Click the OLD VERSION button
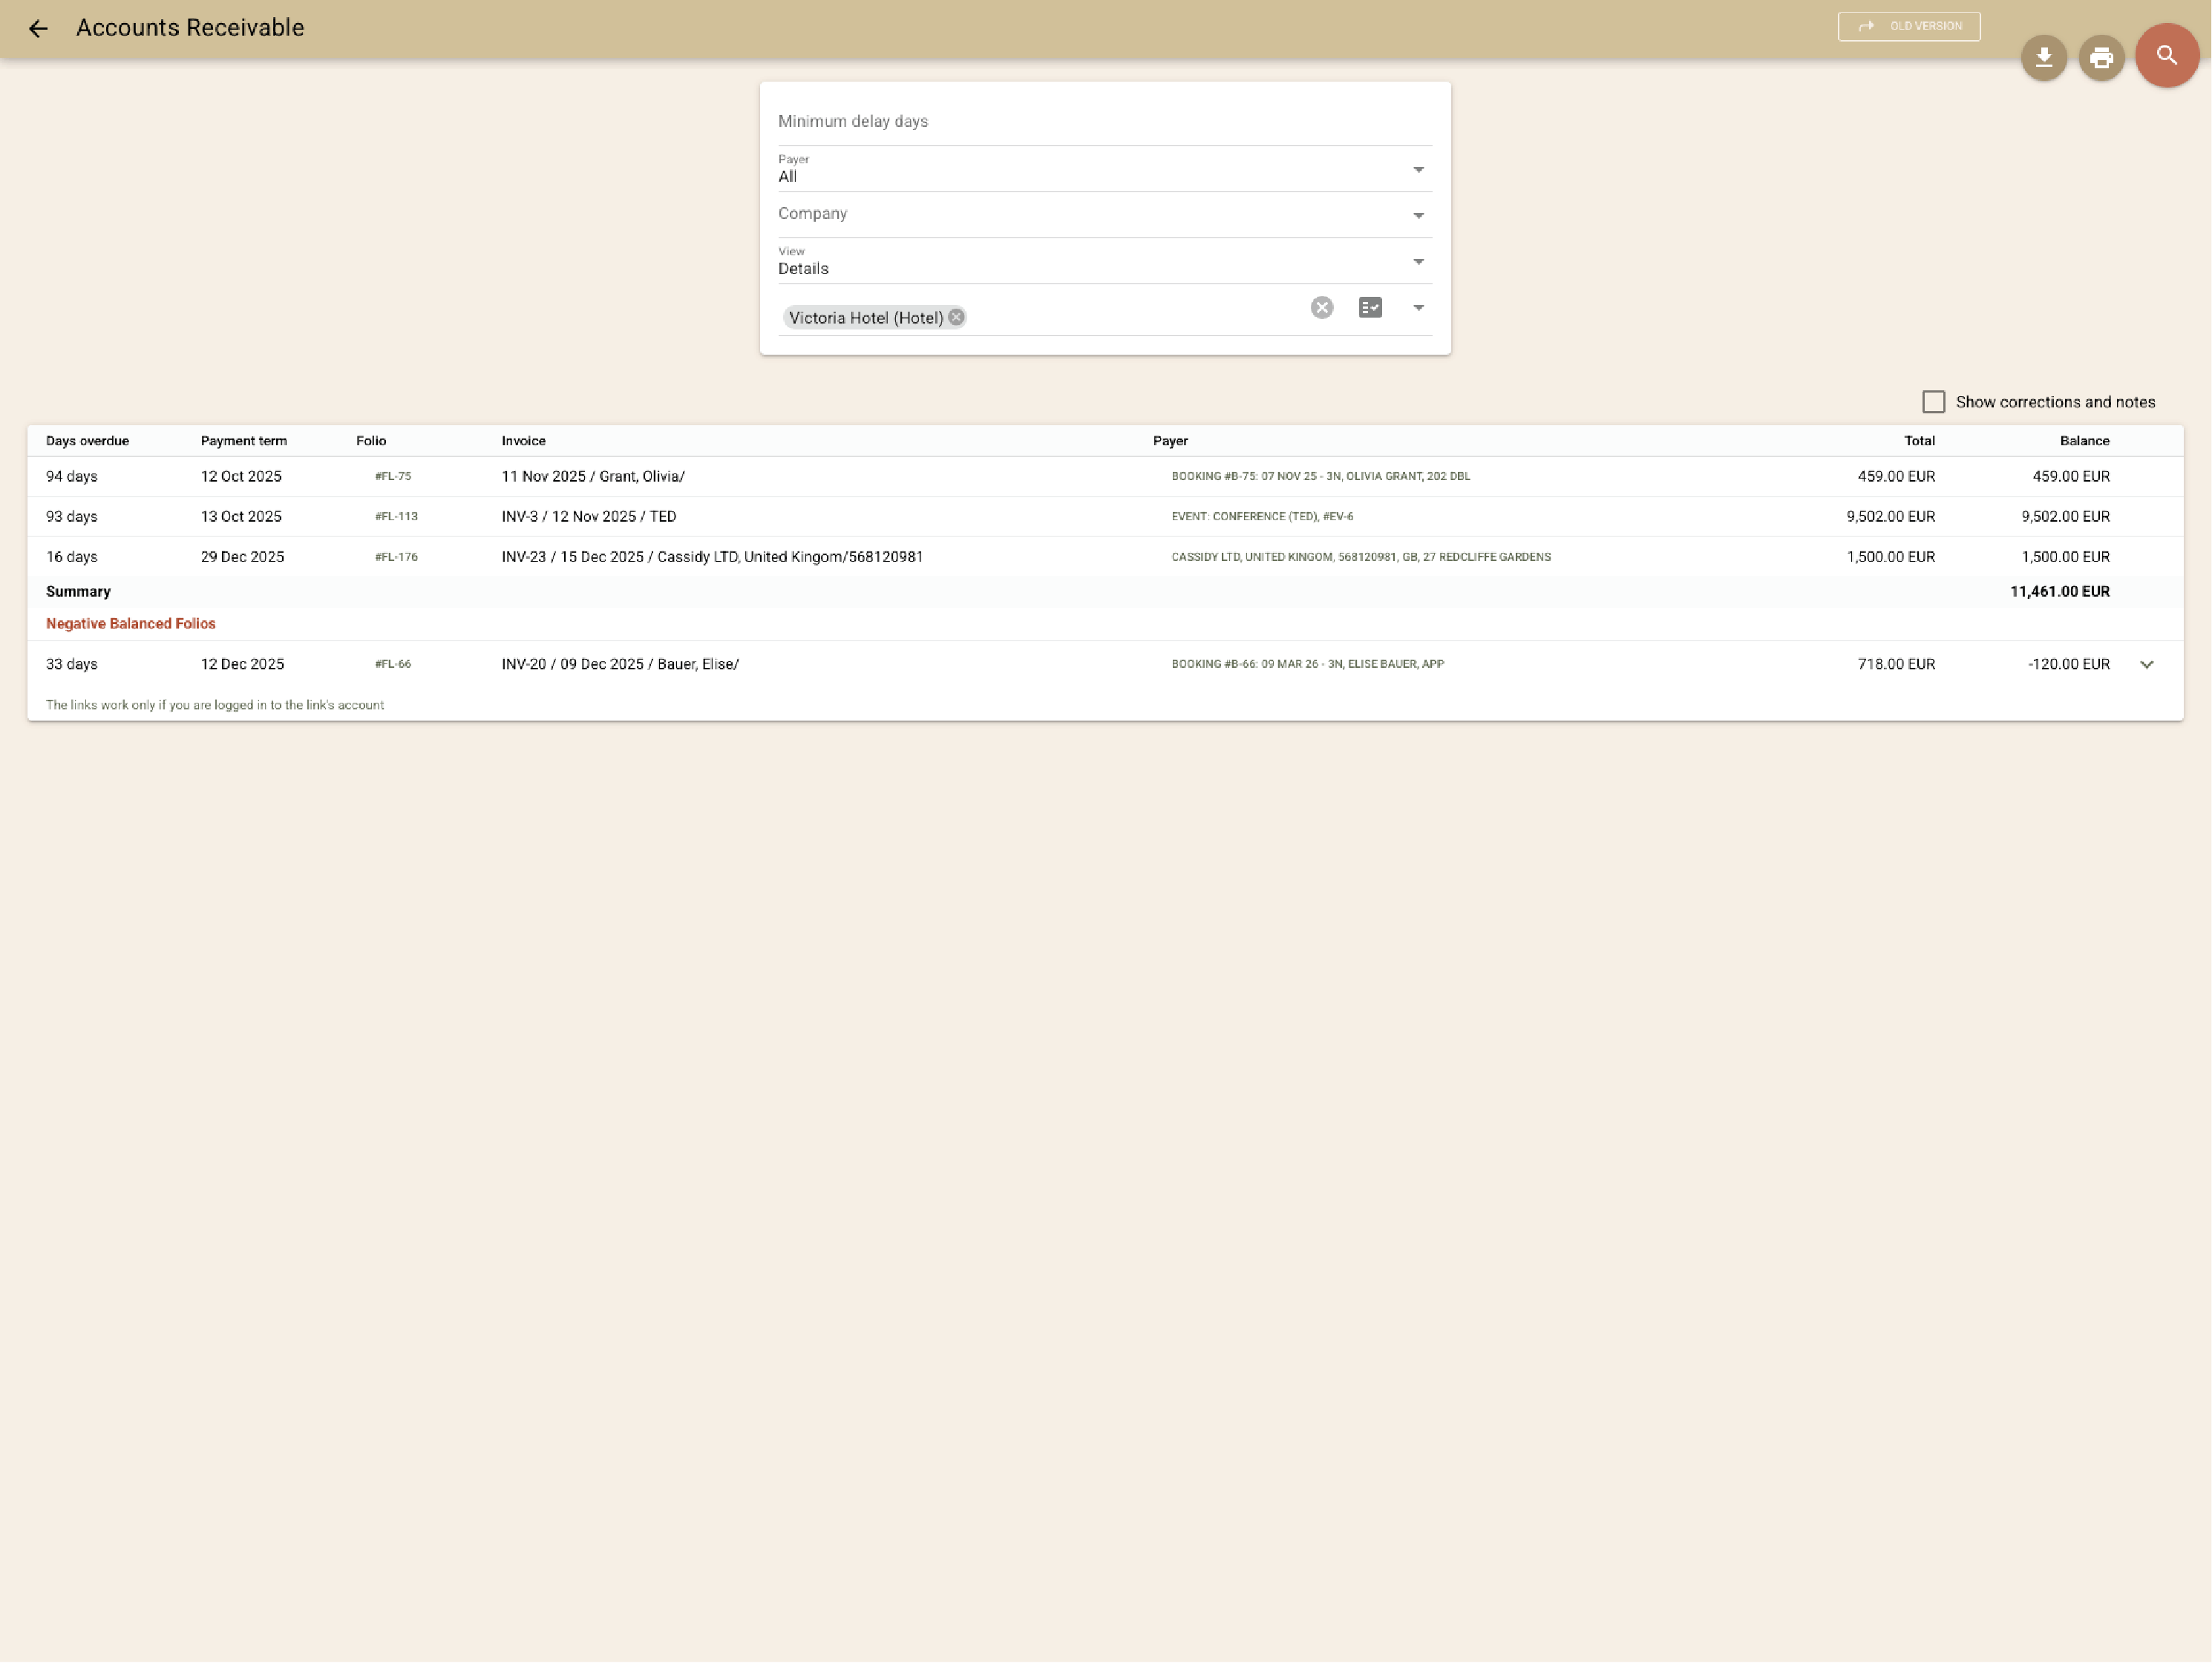2212x1663 pixels. [x=1908, y=26]
